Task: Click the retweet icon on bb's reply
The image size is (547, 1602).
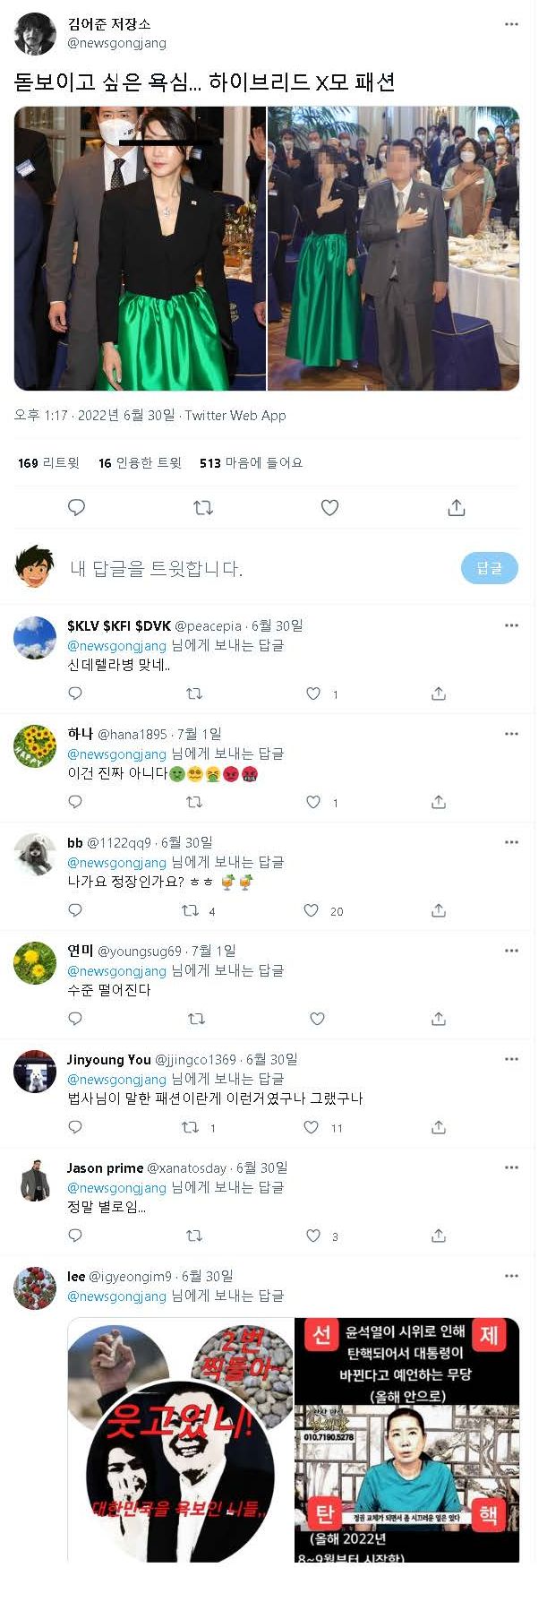Action: click(x=189, y=910)
